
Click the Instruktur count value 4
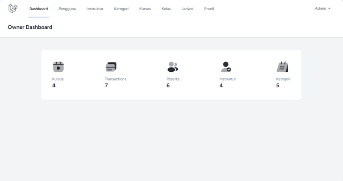coord(221,85)
